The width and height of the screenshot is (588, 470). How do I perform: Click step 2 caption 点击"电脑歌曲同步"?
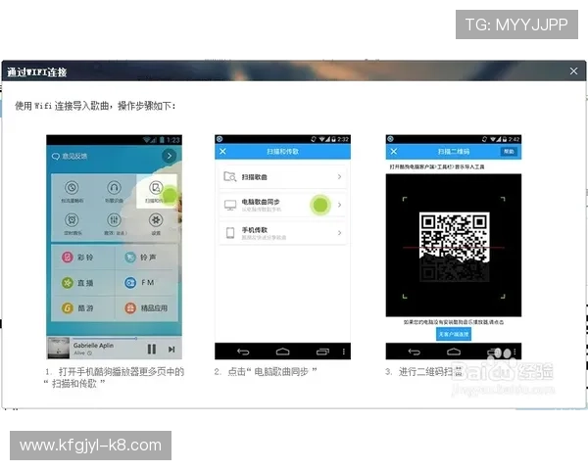coord(272,371)
